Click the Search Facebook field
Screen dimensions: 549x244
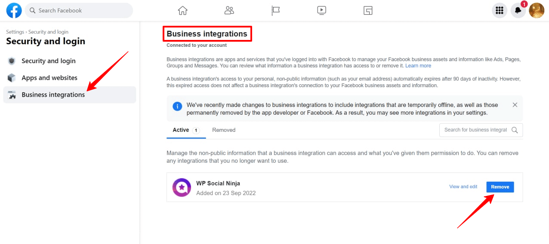(x=80, y=11)
